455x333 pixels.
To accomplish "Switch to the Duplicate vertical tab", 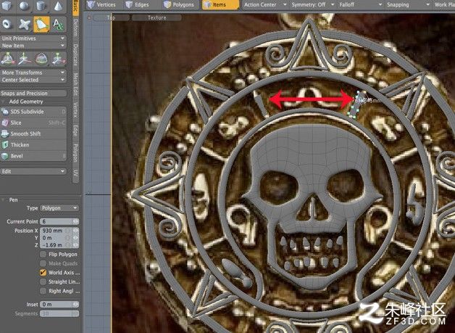I will [75, 55].
